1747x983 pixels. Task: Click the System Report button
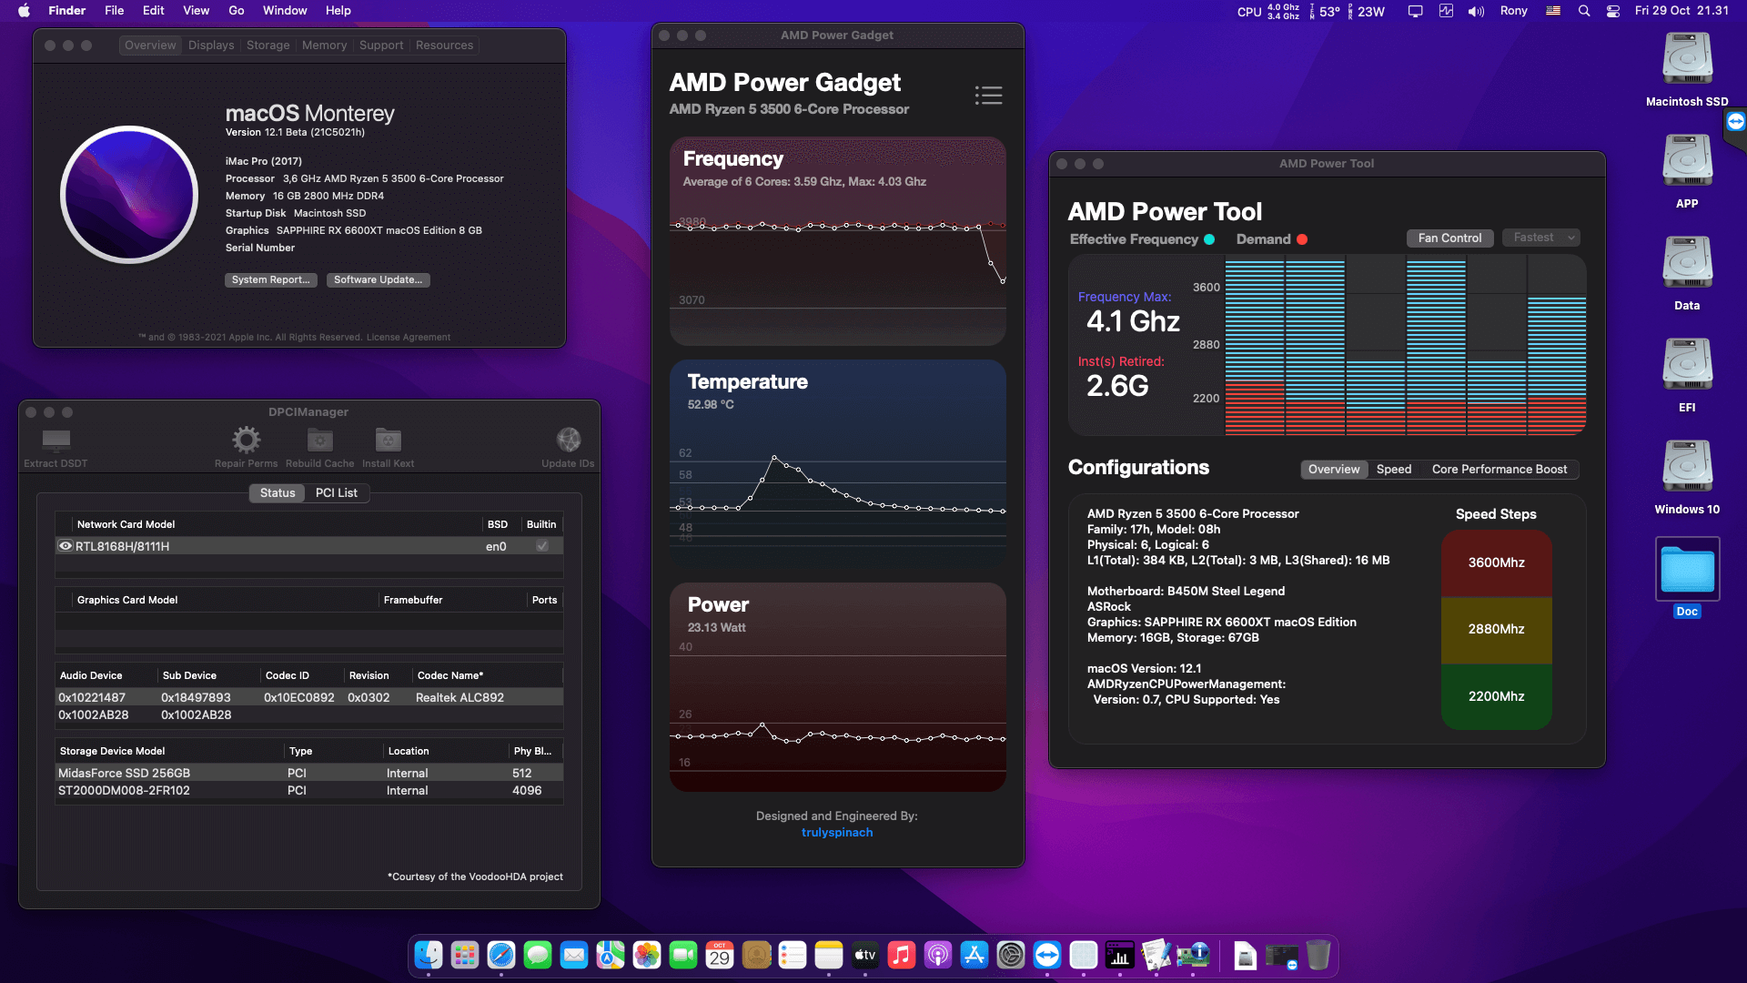click(270, 280)
